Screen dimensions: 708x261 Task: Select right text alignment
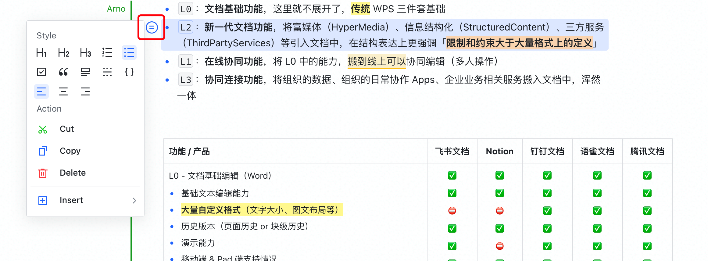pyautogui.click(x=85, y=91)
